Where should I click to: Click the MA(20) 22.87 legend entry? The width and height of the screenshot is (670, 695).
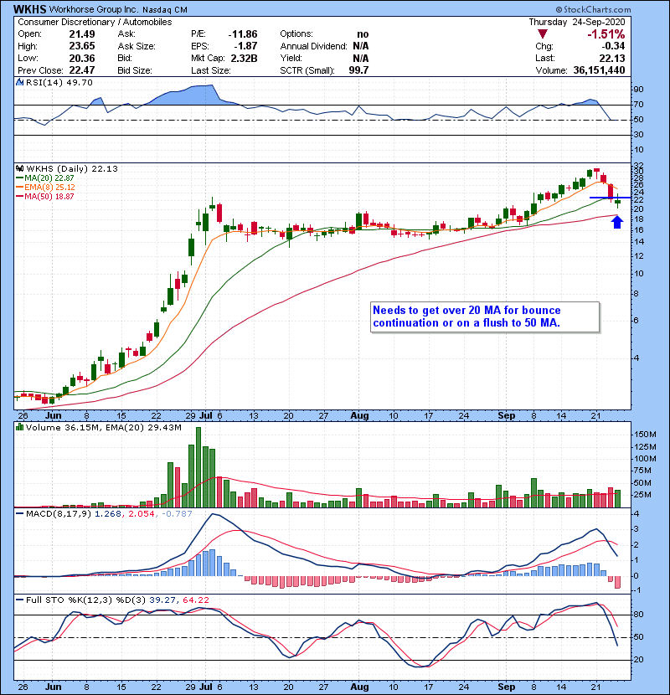pos(49,178)
